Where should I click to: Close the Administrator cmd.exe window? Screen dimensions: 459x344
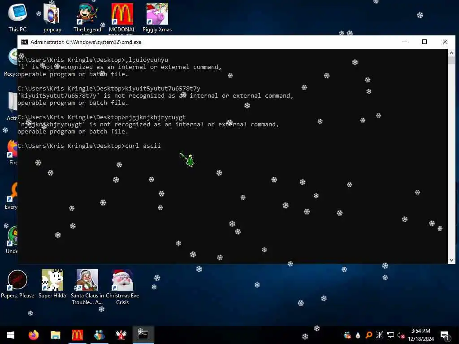[445, 42]
